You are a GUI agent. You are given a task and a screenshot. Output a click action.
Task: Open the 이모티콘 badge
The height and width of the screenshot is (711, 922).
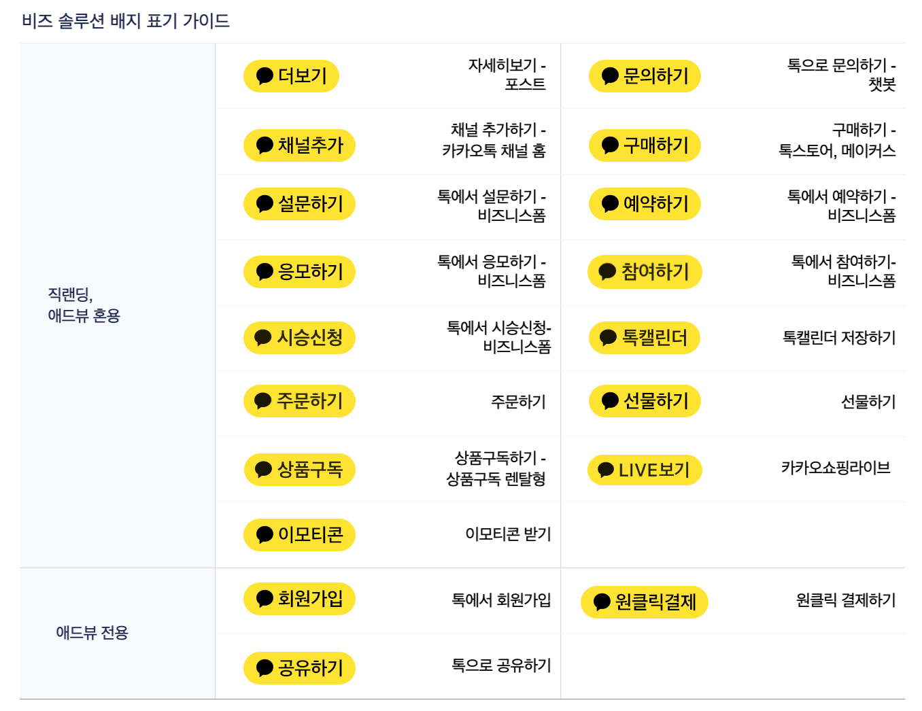coord(299,535)
